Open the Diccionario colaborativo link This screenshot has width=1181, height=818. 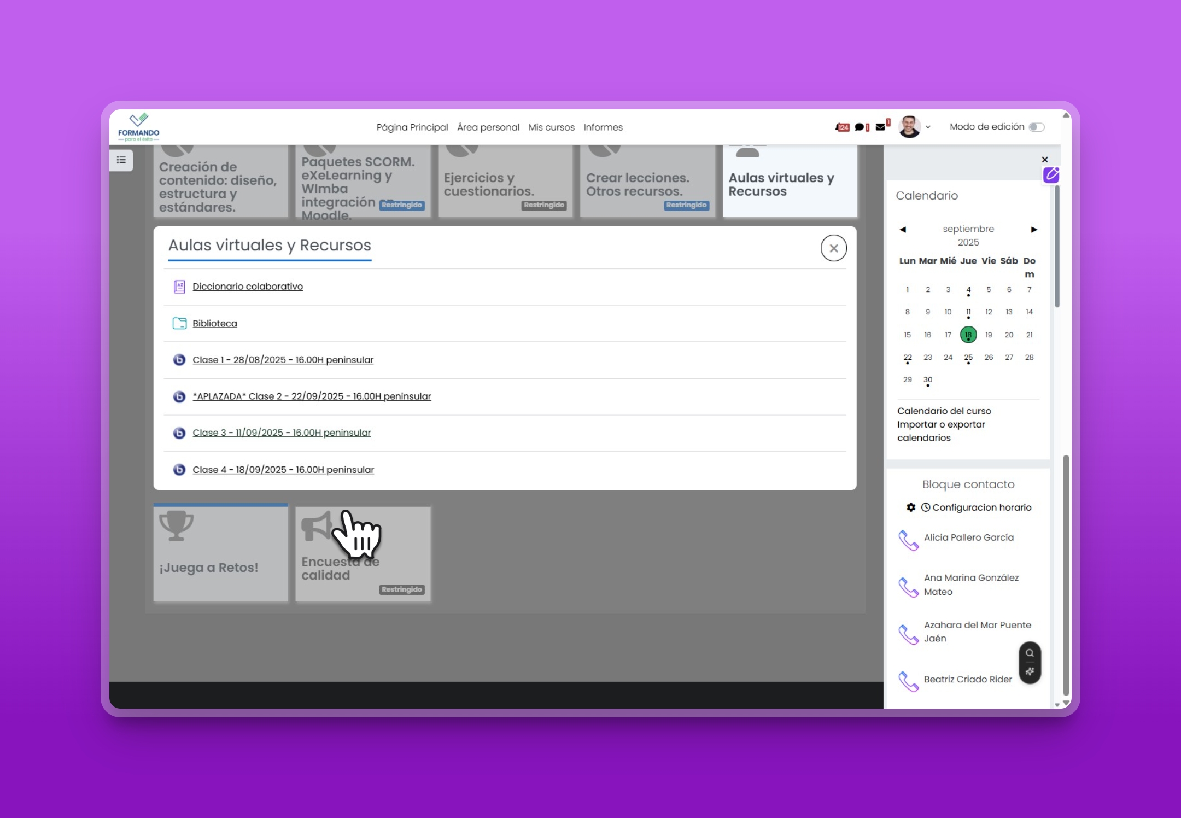[x=247, y=287]
